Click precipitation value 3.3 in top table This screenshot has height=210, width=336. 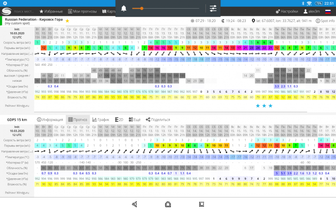[277, 86]
